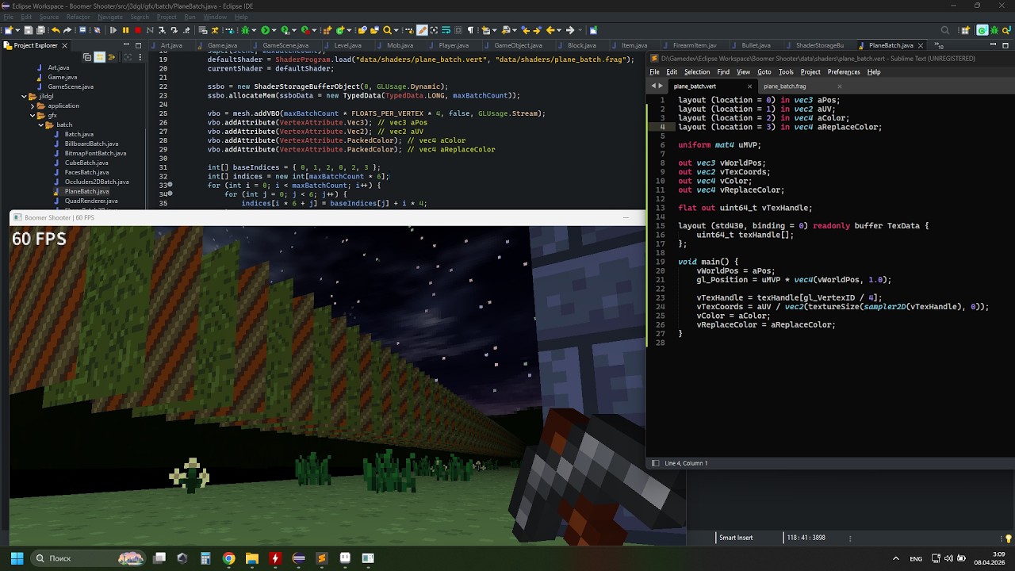1015x571 pixels.
Task: Switch to Level.java editor tab
Action: [x=348, y=45]
